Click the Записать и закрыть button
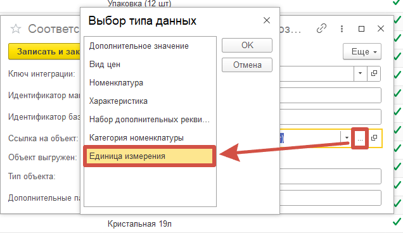This screenshot has height=233, width=403. point(44,51)
